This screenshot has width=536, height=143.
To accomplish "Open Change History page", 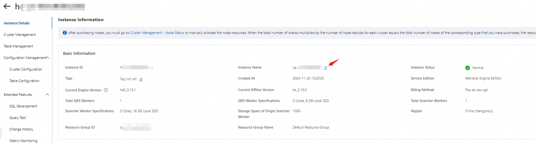I will click(x=21, y=129).
